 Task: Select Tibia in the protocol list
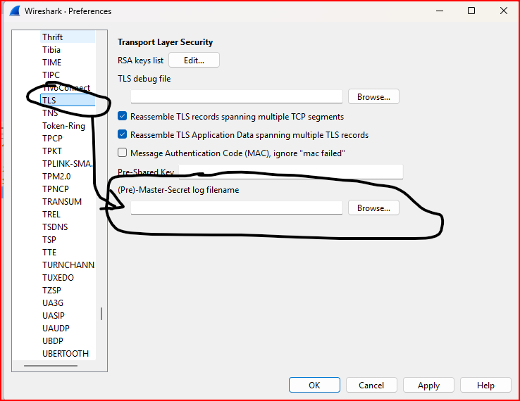point(51,50)
